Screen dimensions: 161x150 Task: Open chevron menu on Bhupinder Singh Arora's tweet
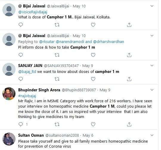coord(152,90)
